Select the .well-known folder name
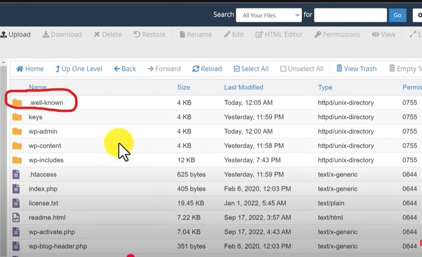This screenshot has height=257, width=422. coord(46,102)
